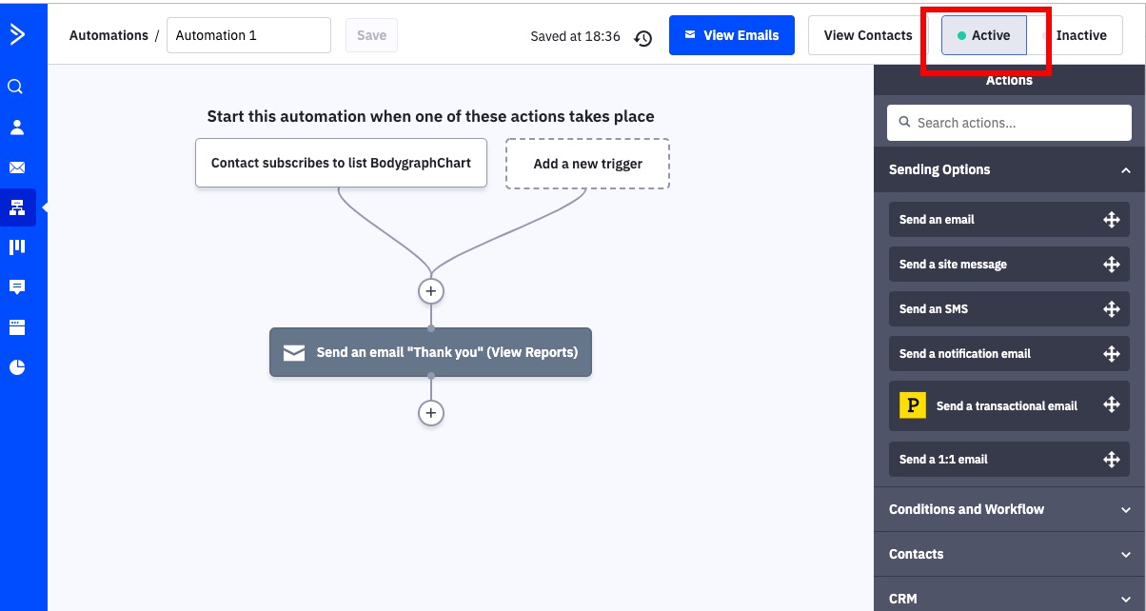Screen dimensions: 1146x611
Task: Open Site via sidebar window icon
Action: click(x=16, y=327)
